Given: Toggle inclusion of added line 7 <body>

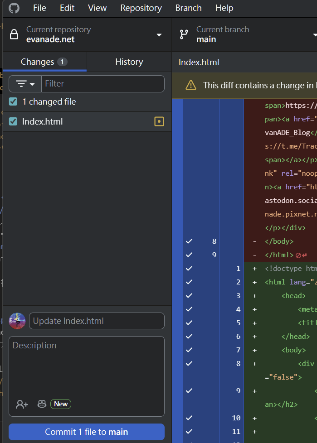Looking at the screenshot, I should click(189, 350).
